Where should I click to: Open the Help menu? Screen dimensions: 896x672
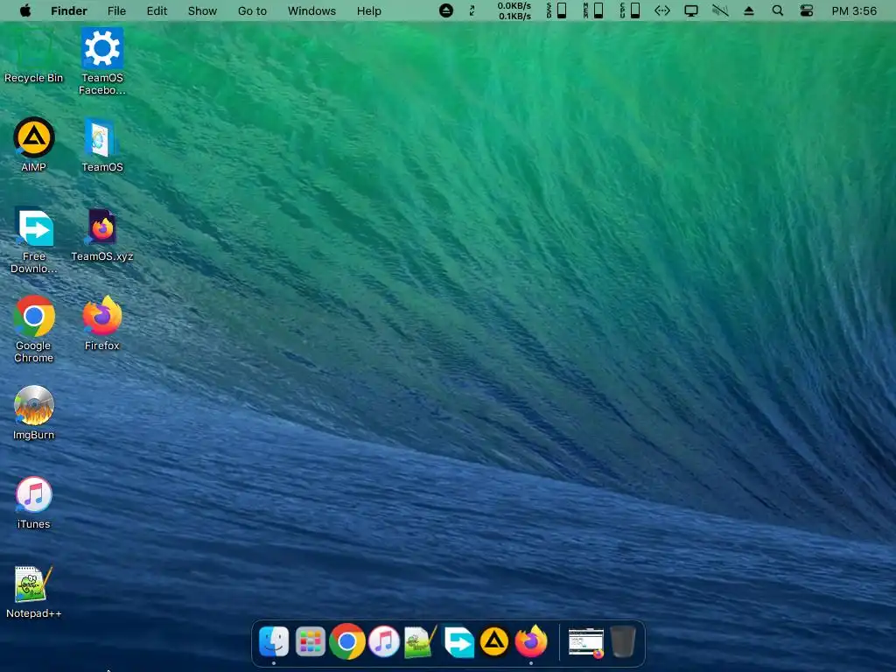[368, 10]
